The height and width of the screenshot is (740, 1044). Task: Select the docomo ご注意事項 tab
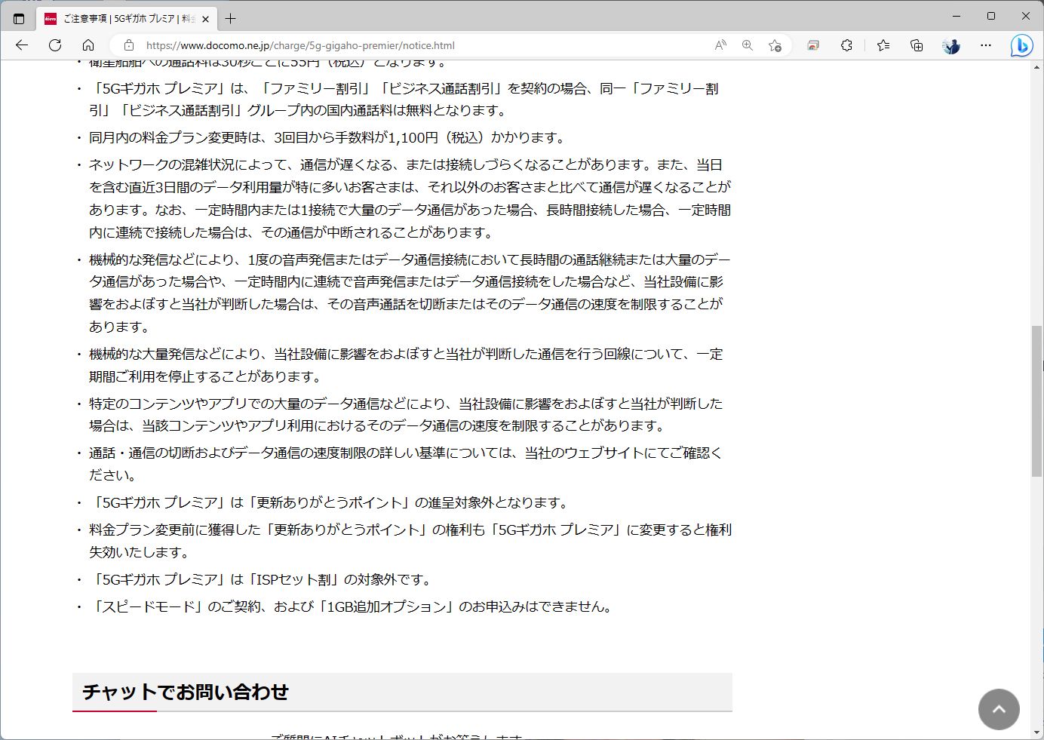127,19
